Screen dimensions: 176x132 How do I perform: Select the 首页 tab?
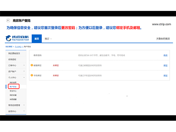click(x=37, y=39)
